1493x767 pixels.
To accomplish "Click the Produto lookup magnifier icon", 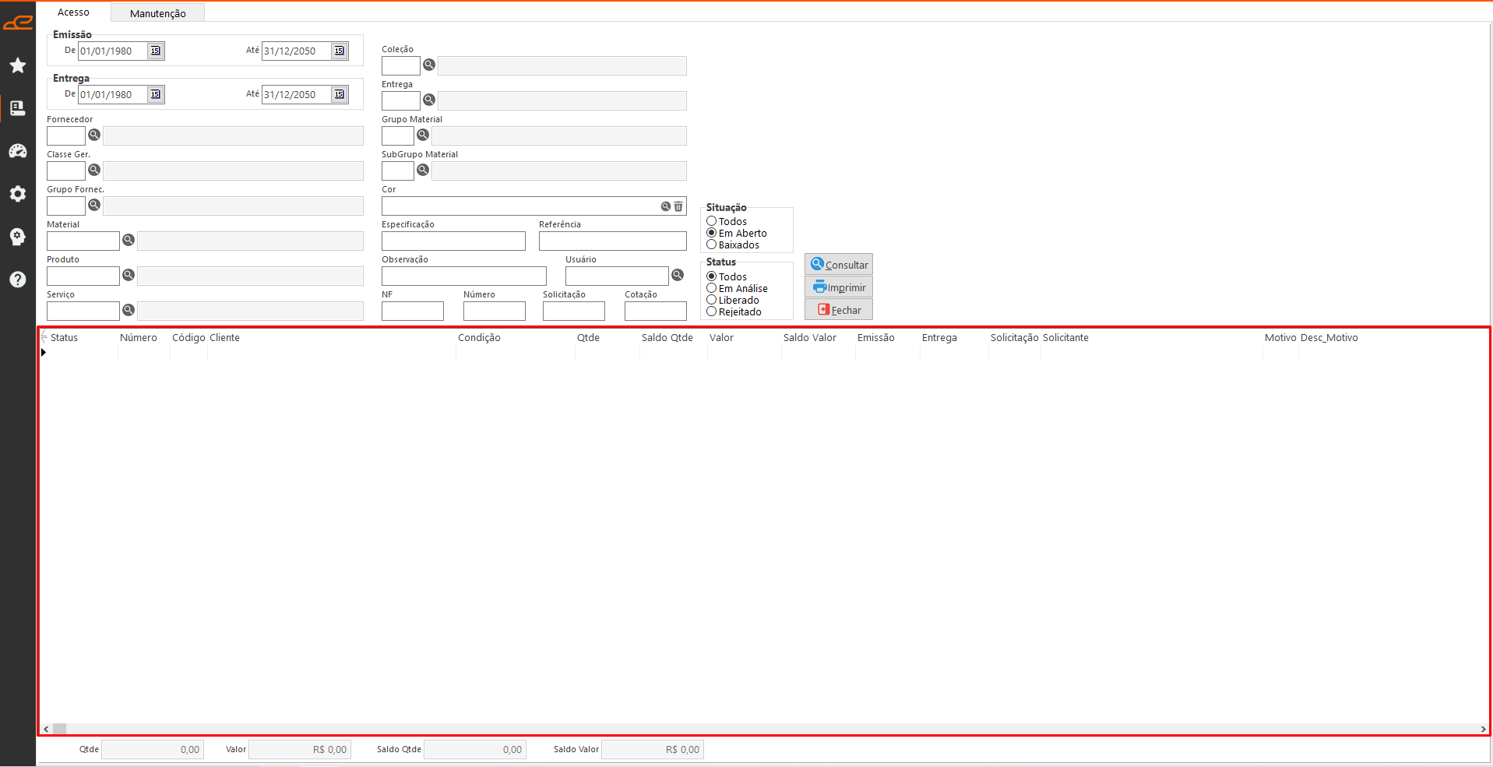I will (129, 275).
